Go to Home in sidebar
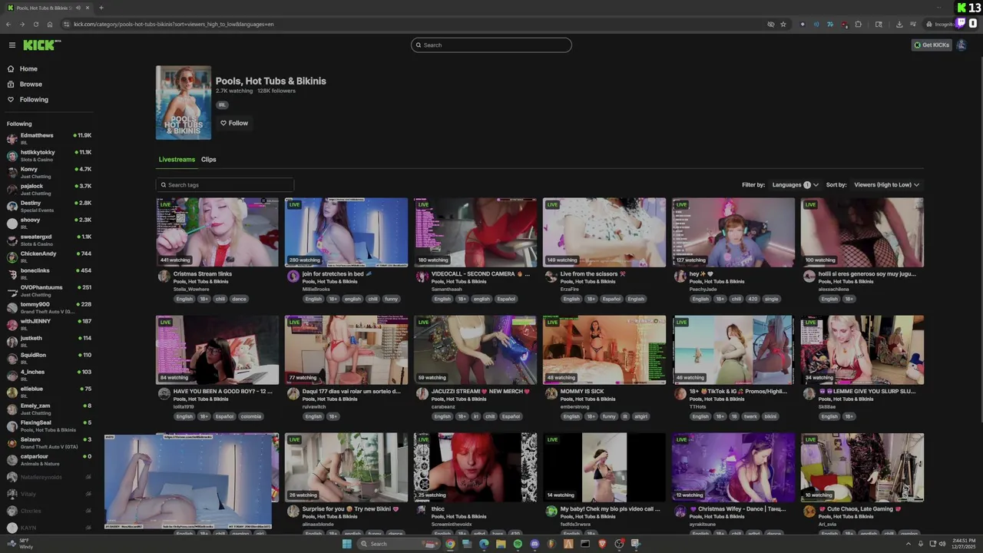 click(28, 69)
